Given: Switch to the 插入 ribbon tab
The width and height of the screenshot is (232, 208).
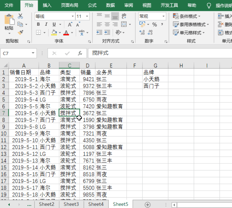Looking at the screenshot, I should tap(47, 5).
